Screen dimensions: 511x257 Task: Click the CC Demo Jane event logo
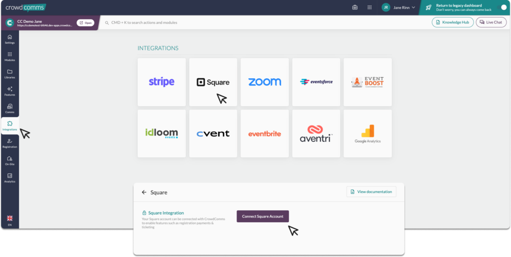tap(10, 23)
